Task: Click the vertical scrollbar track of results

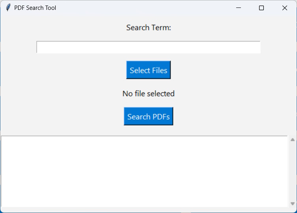Action: click(x=292, y=171)
